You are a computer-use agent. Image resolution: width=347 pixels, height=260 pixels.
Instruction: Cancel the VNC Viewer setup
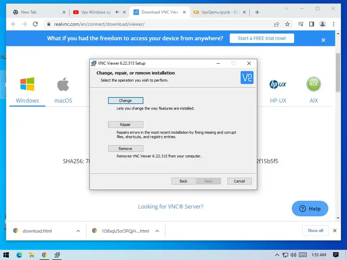click(x=240, y=181)
